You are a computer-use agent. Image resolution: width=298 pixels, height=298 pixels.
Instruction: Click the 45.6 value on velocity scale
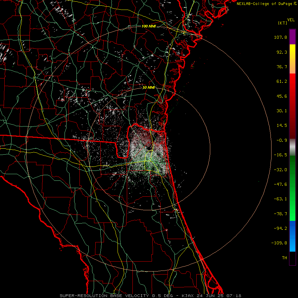click(x=282, y=96)
